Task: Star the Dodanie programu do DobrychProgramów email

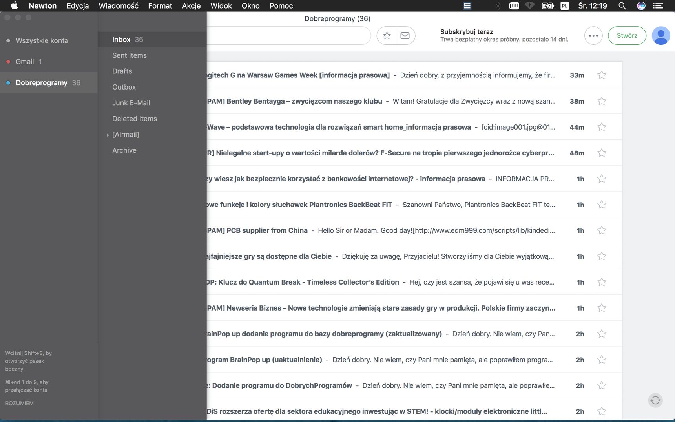Action: point(602,385)
